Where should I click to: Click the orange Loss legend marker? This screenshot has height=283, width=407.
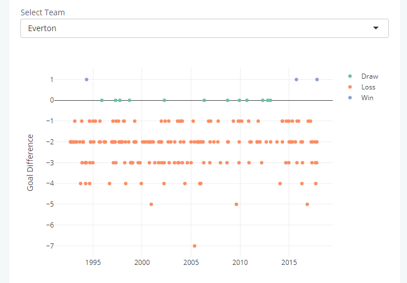tap(350, 87)
